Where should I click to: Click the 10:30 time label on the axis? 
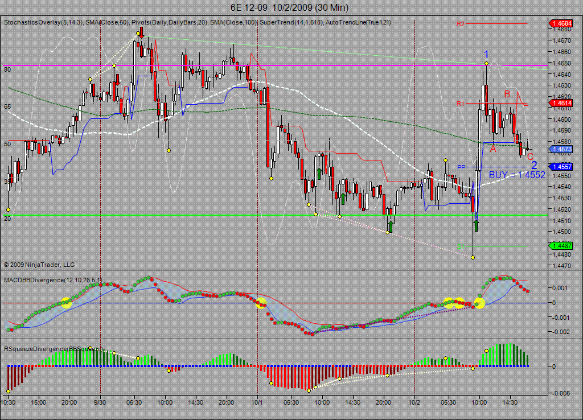pyautogui.click(x=8, y=402)
